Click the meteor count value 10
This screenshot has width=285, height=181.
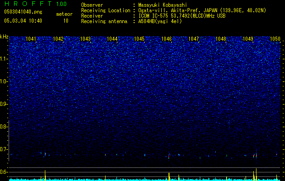tap(66, 21)
